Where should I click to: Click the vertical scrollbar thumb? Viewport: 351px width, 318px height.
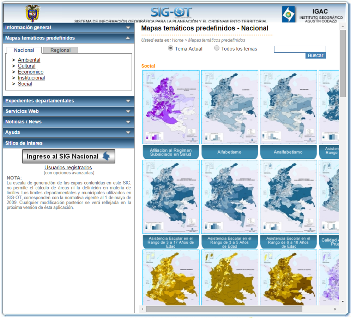(x=343, y=63)
